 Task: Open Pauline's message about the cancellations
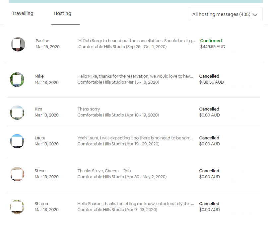coord(136,41)
